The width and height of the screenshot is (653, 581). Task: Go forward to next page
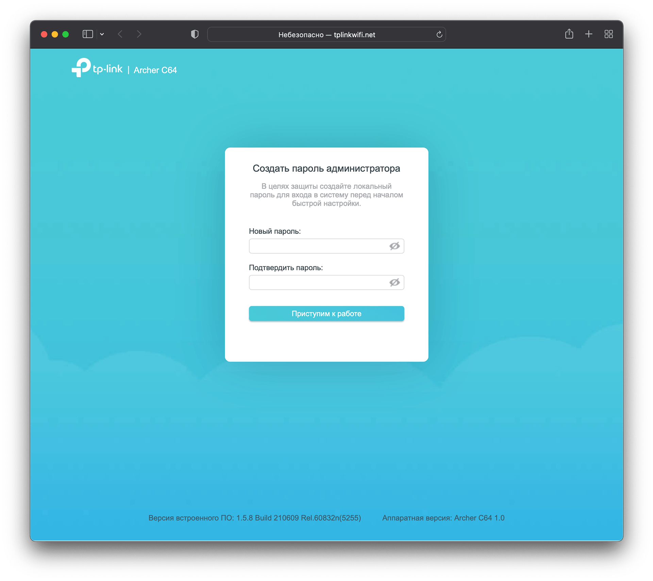(x=139, y=34)
